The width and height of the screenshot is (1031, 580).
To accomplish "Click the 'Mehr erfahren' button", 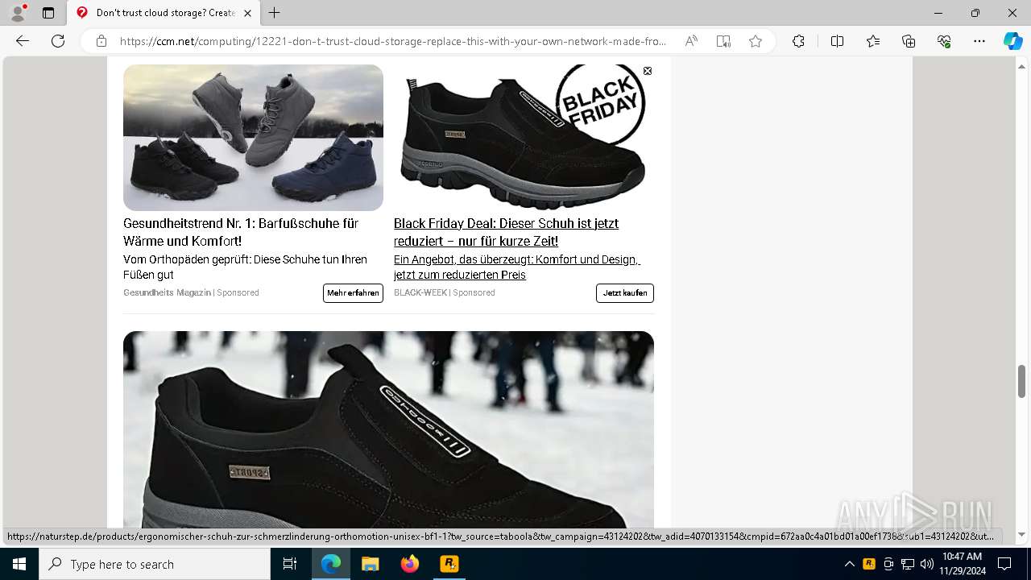I will (353, 293).
